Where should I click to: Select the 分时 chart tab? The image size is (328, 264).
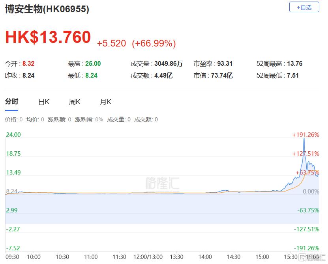click(x=12, y=102)
